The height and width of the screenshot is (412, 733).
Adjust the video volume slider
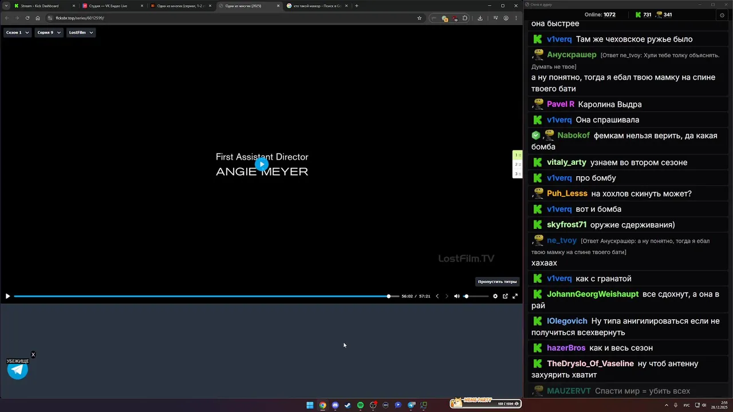(476, 296)
